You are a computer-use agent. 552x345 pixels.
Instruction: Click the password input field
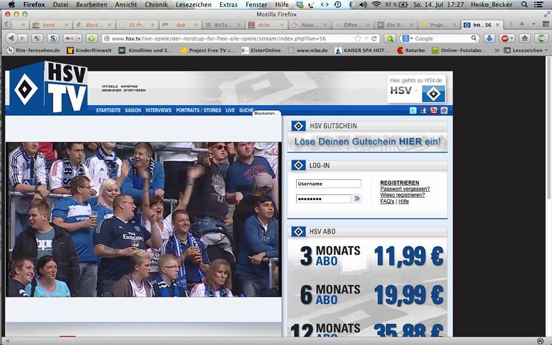click(x=324, y=199)
